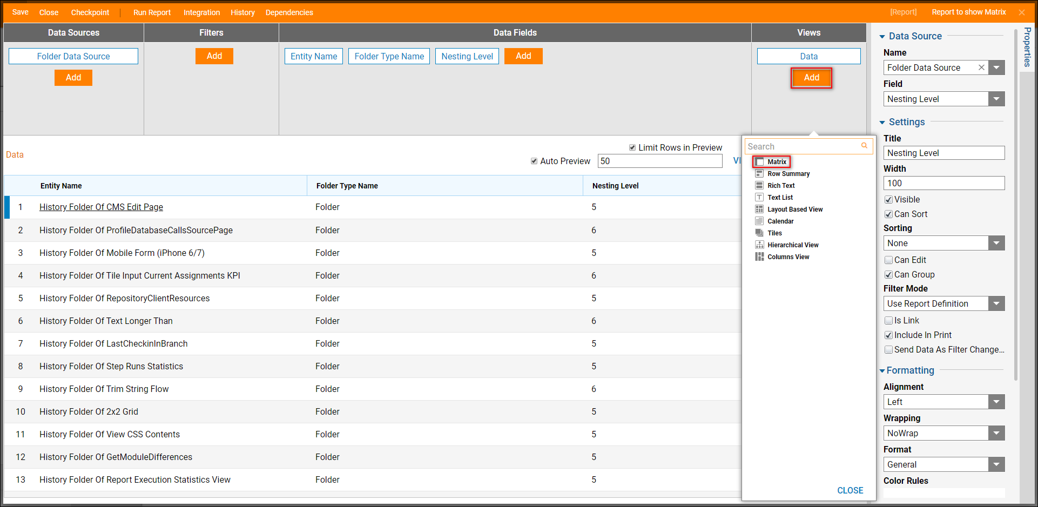This screenshot has width=1038, height=507.
Task: Toggle the Auto Preview checkbox
Action: [x=534, y=161]
